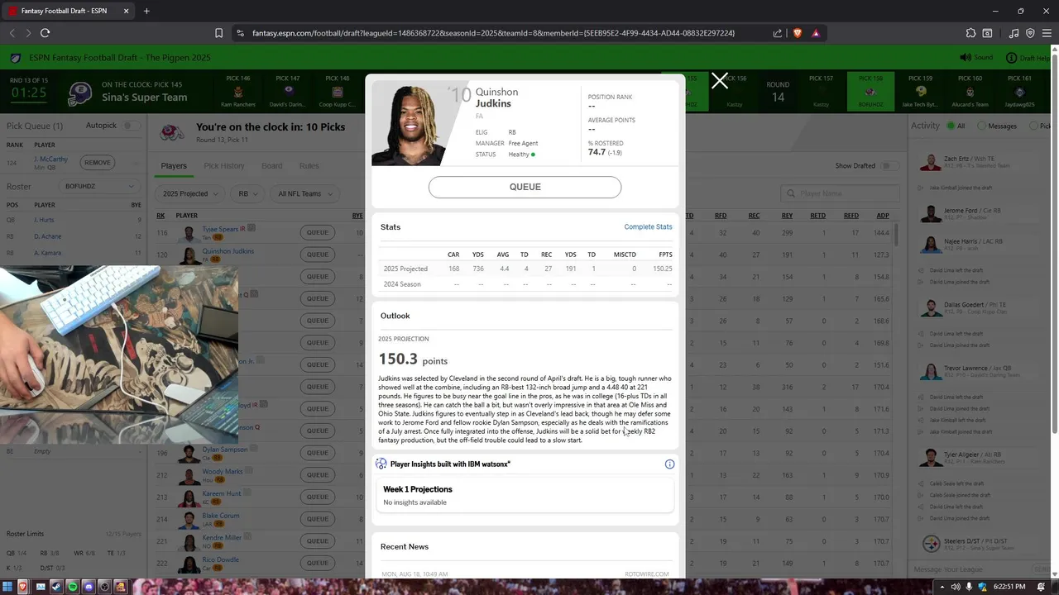The image size is (1059, 595).
Task: Open a new browser tab
Action: tap(146, 11)
